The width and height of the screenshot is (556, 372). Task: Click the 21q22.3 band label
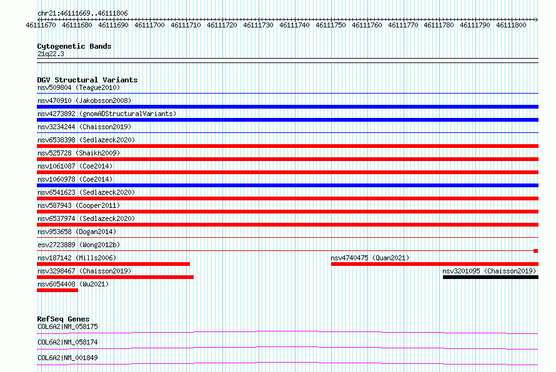point(51,54)
